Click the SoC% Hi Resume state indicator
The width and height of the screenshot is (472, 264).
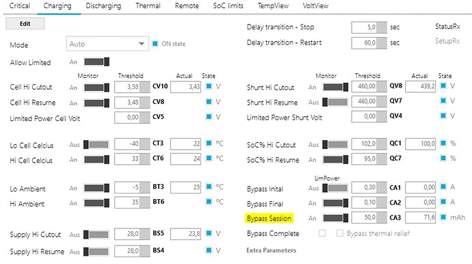(x=443, y=158)
